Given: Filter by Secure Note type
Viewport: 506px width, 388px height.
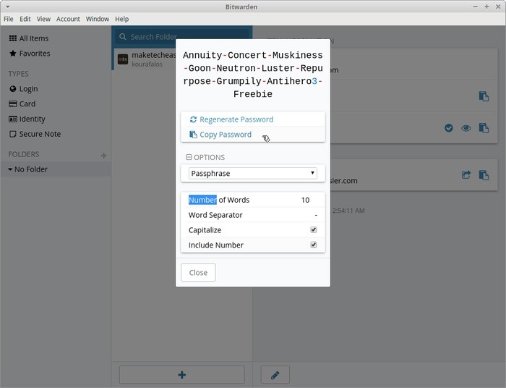Looking at the screenshot, I should pyautogui.click(x=35, y=134).
